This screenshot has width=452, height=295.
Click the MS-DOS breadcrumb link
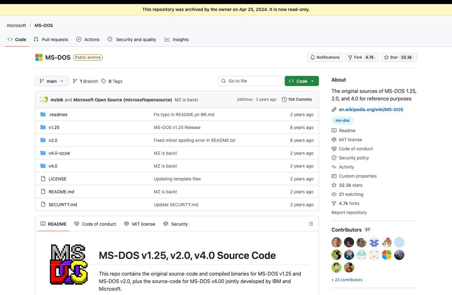(x=44, y=26)
